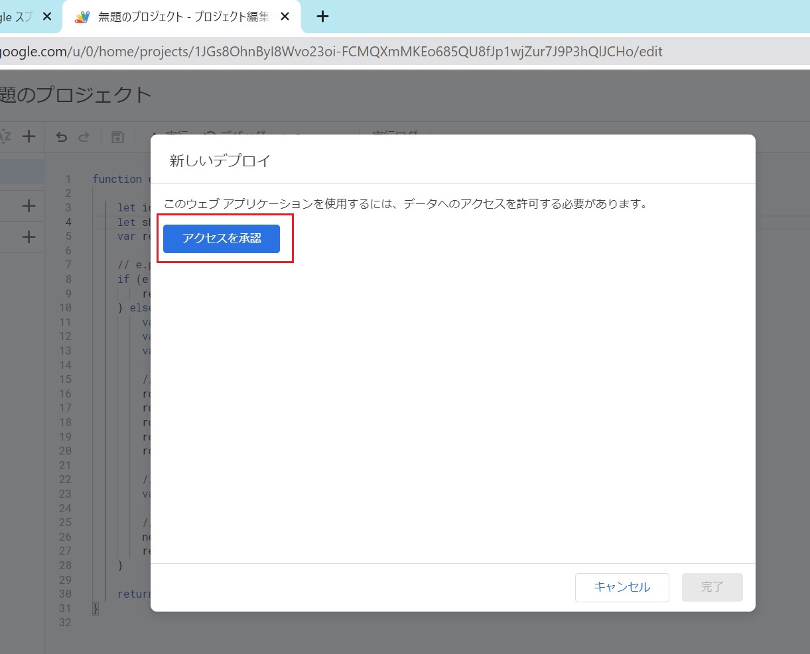The height and width of the screenshot is (654, 810).
Task: Click the アクセスを承認 button
Action: click(x=222, y=239)
